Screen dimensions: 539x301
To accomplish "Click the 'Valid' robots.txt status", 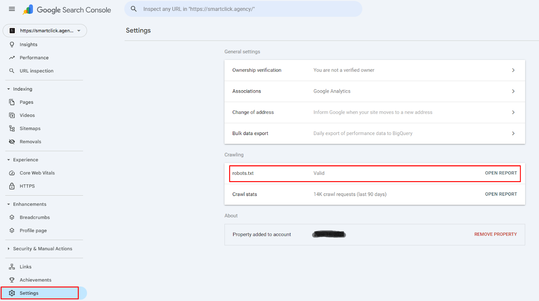I will [x=319, y=173].
